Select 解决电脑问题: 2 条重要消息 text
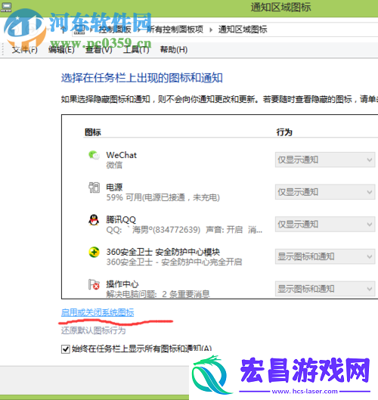The width and height of the screenshot is (378, 400). pos(158,294)
